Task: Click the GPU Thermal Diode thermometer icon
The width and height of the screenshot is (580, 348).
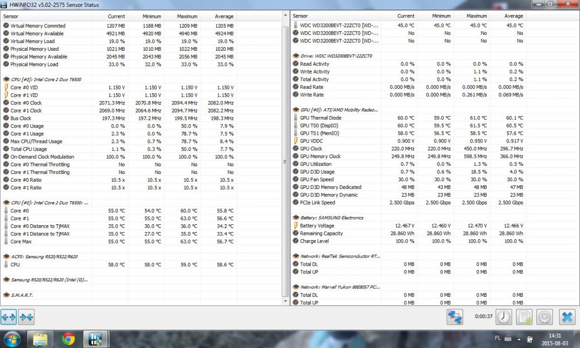Action: 296,118
